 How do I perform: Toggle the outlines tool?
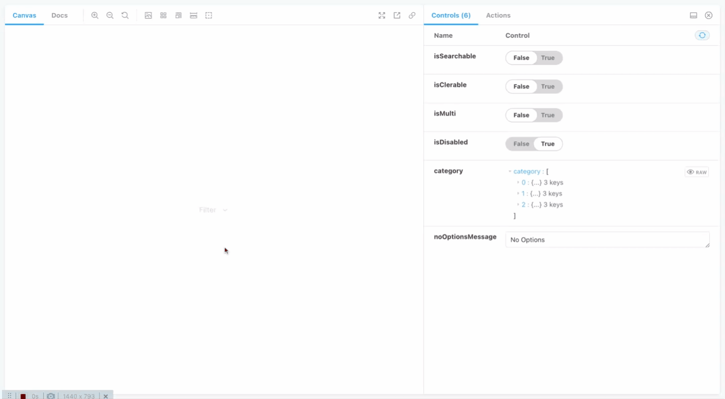208,16
